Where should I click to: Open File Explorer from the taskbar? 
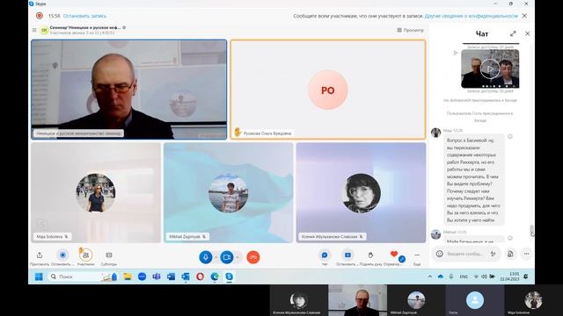[x=128, y=276]
